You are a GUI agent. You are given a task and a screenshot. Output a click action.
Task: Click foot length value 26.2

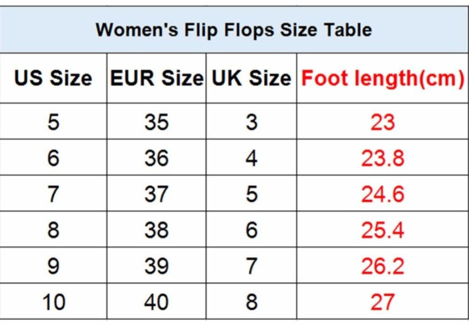[x=382, y=266]
